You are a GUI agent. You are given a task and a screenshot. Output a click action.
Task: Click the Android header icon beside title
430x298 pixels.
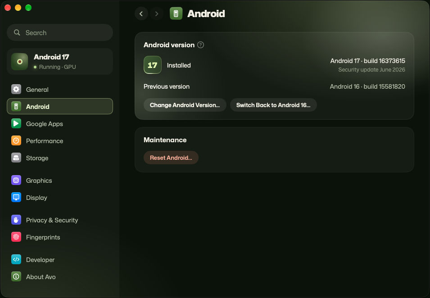176,14
